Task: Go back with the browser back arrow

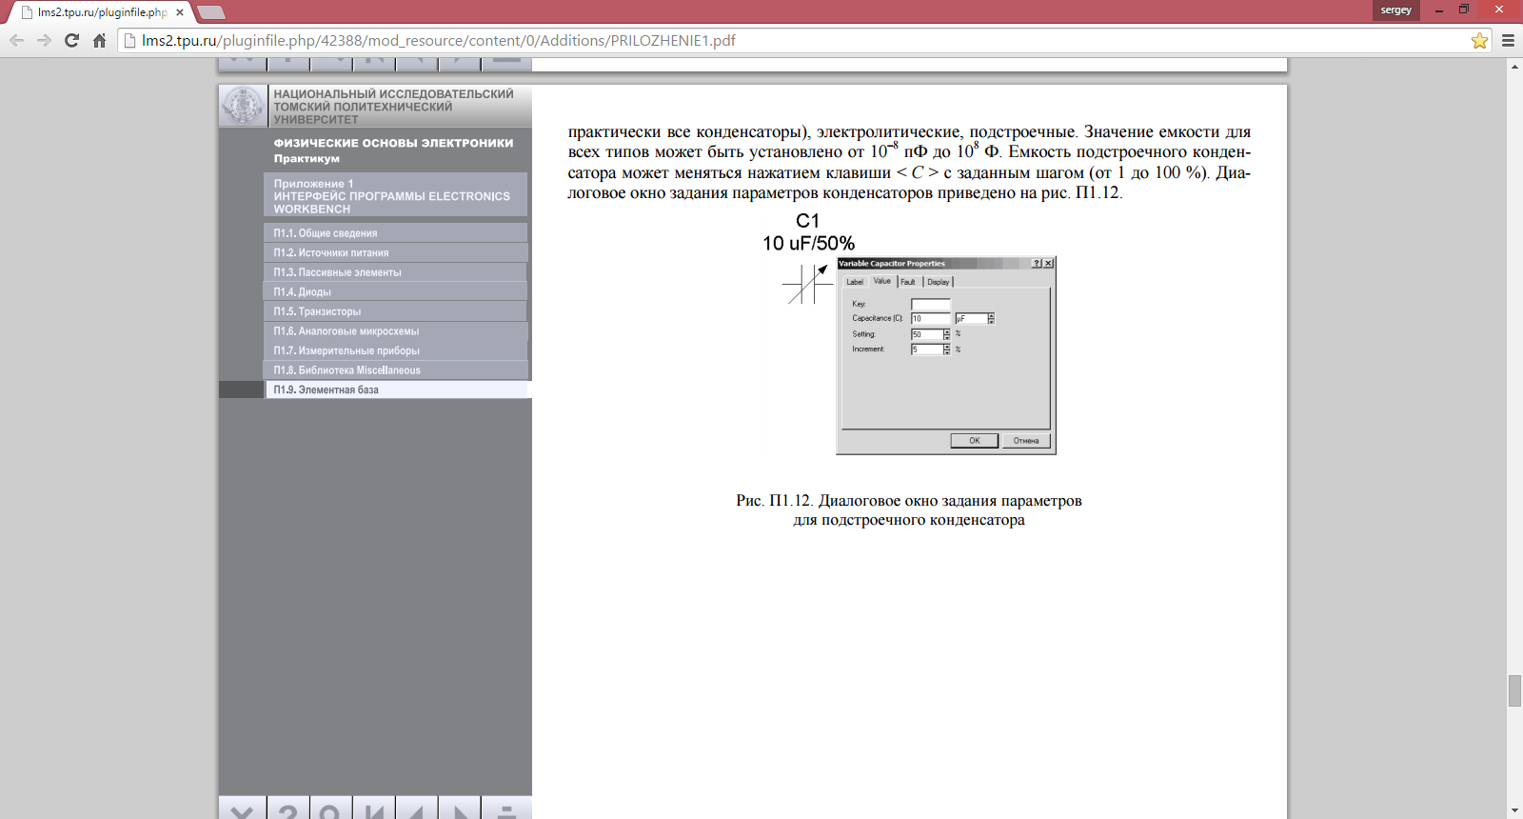Action: [x=16, y=40]
